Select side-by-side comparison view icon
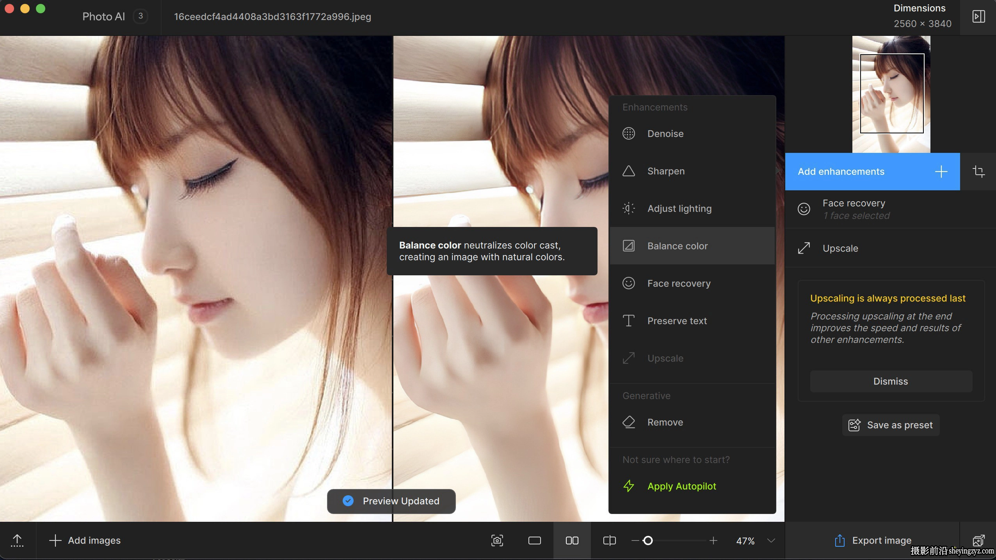 [572, 541]
